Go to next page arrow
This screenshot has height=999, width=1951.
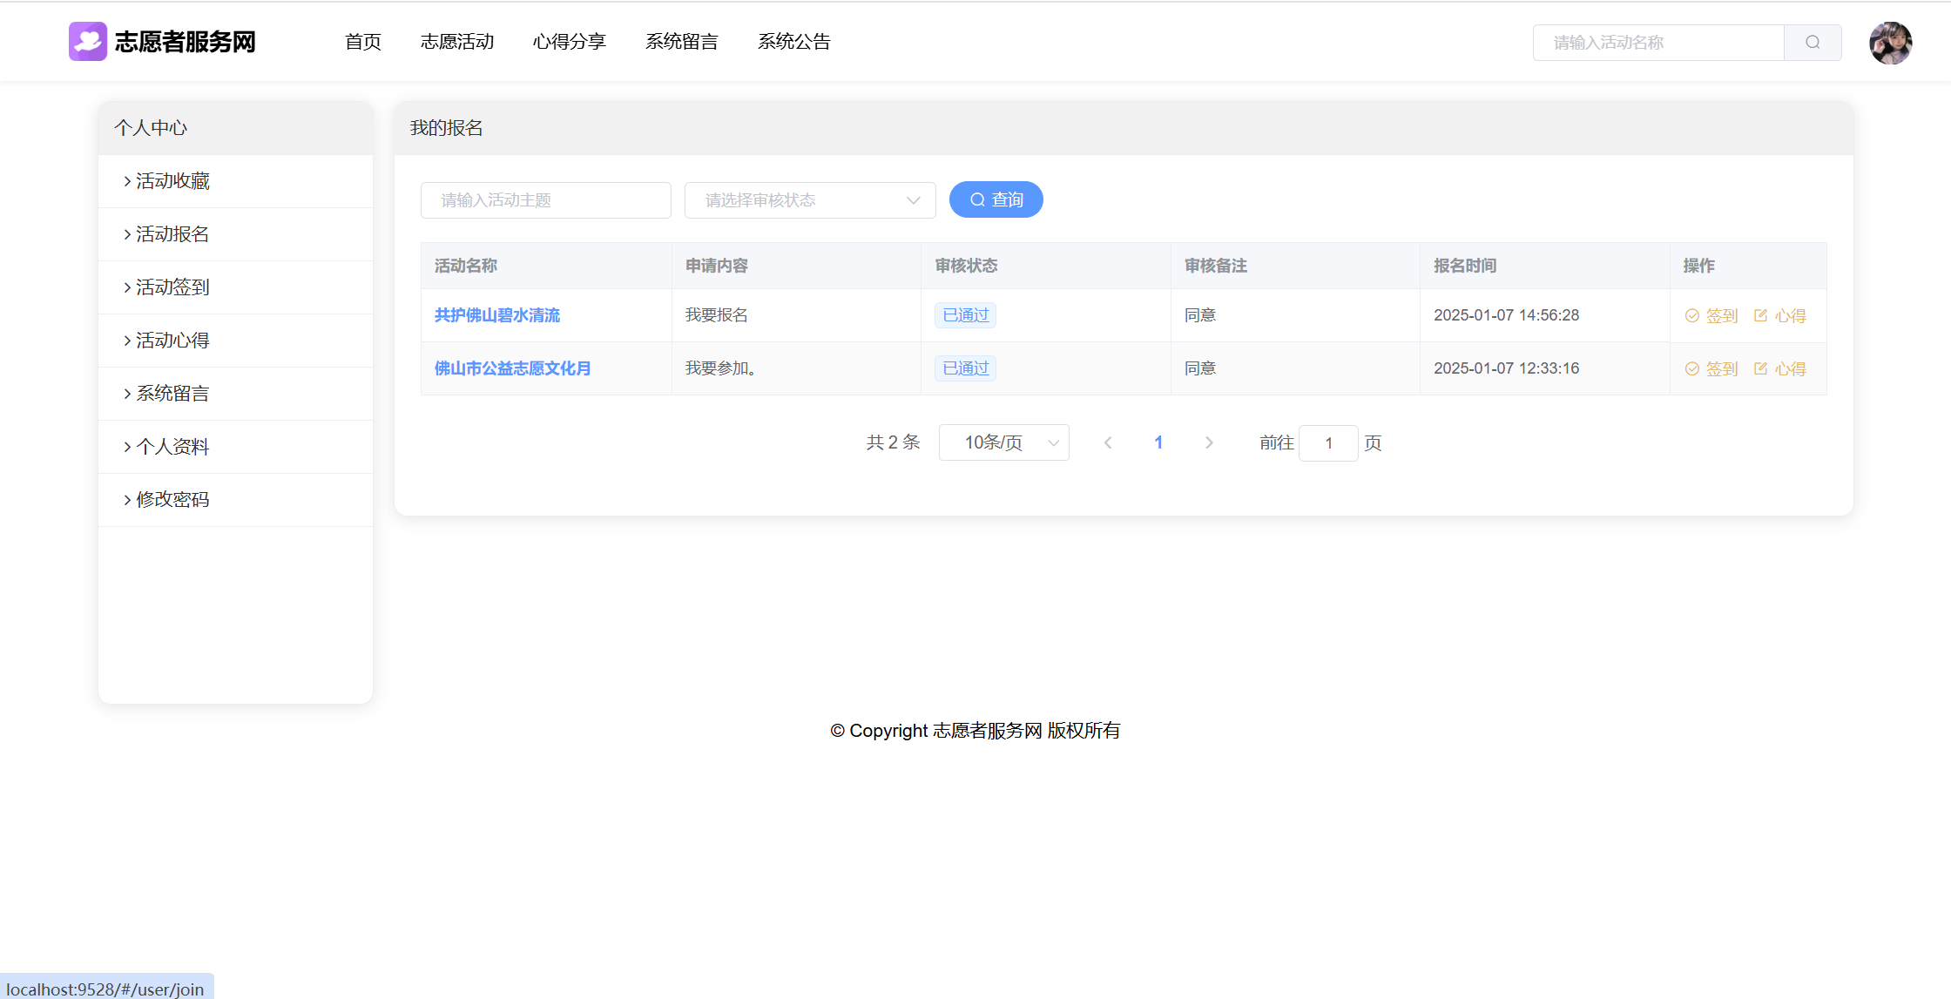1209,442
